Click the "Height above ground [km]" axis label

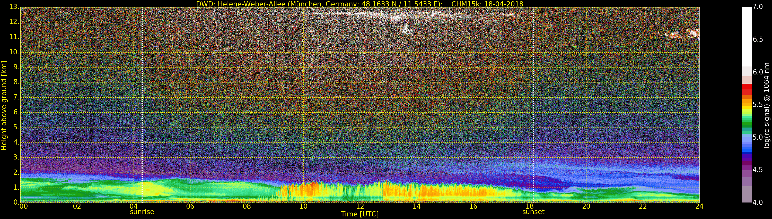point(4,105)
